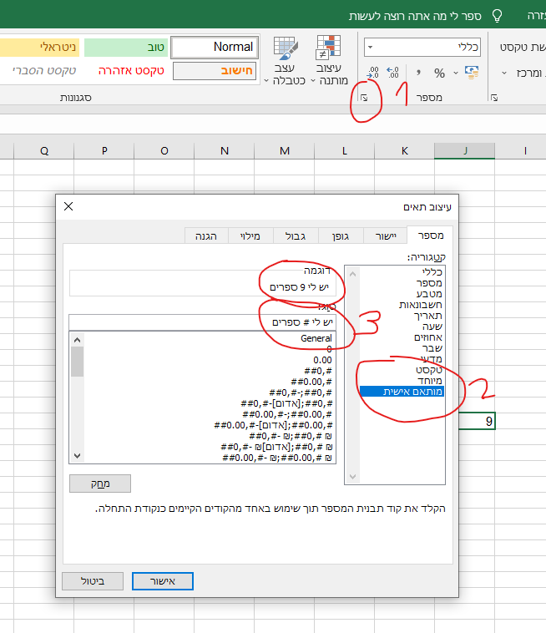The height and width of the screenshot is (633, 546).
Task: Select the כללי (General) category
Action: click(x=402, y=272)
